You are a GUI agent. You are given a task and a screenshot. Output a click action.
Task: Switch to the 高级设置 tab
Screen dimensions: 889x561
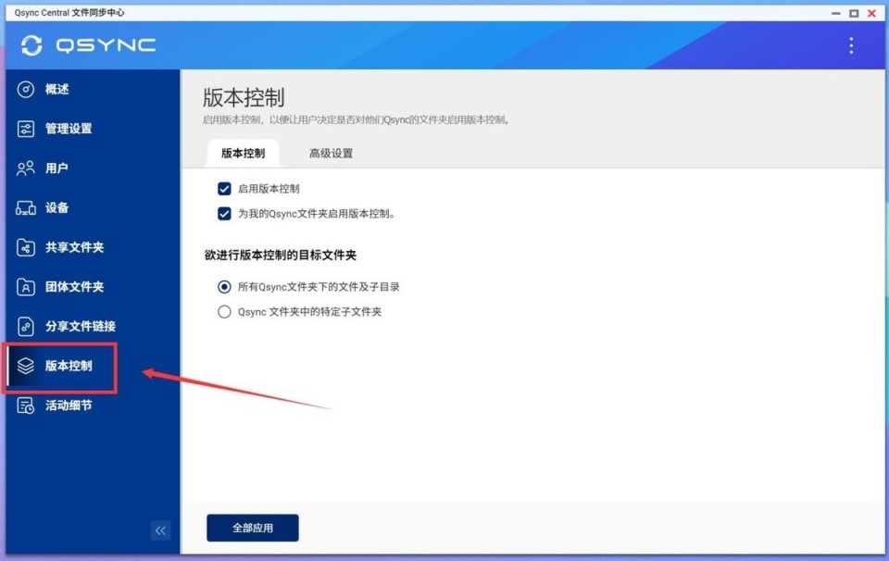[x=329, y=153]
